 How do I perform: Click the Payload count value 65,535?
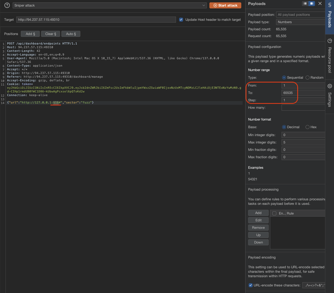click(281, 29)
